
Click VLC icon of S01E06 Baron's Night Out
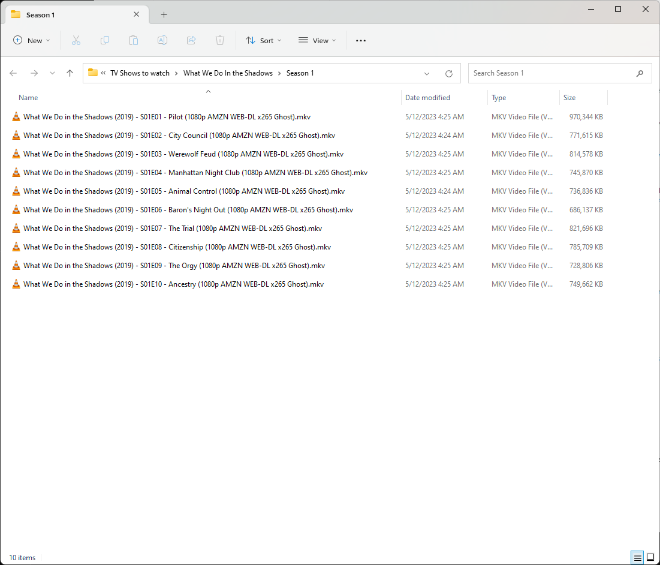click(16, 209)
